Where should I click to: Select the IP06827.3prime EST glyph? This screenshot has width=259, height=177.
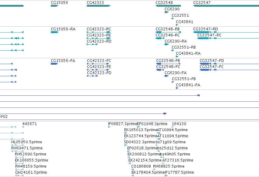pyautogui.click(x=109, y=127)
